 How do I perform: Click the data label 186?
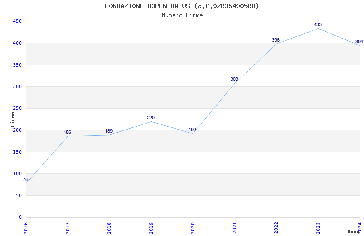click(67, 132)
